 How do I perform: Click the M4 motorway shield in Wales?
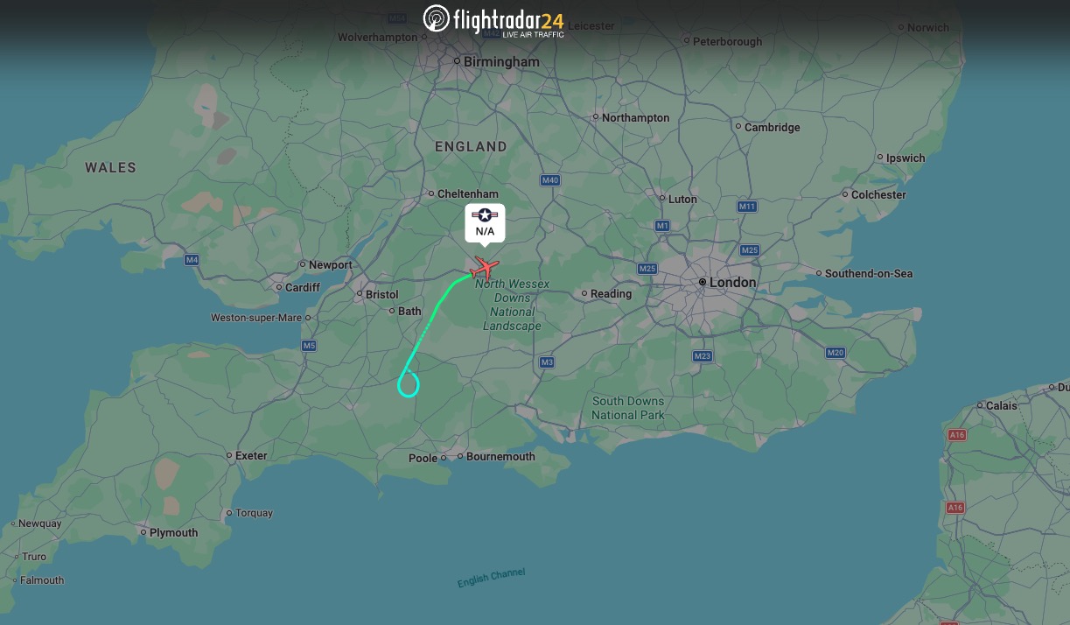coord(192,260)
